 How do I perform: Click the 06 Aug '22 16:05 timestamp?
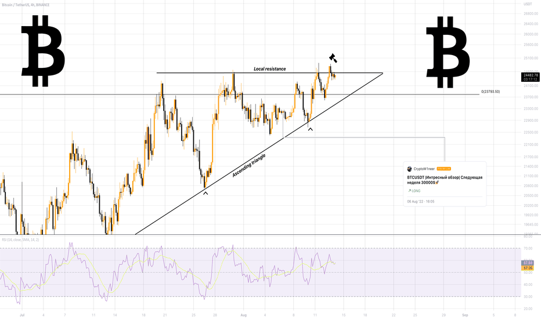[x=421, y=201]
